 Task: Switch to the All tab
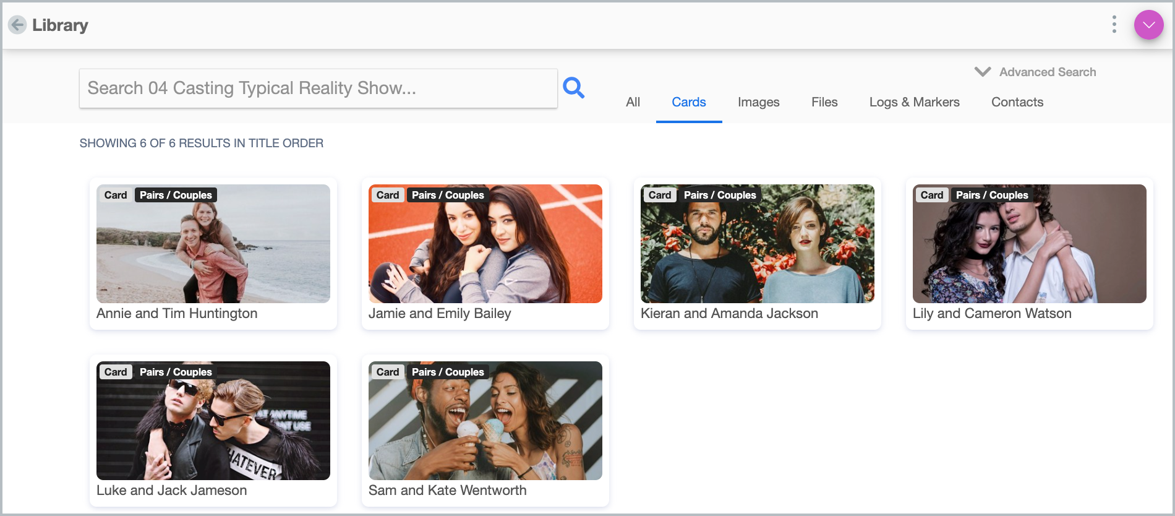click(x=633, y=102)
